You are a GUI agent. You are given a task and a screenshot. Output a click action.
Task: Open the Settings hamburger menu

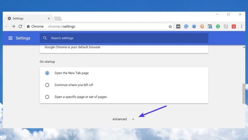click(10, 38)
